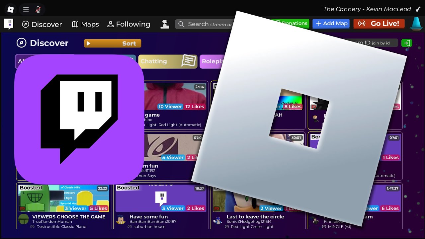
Task: Switch to the Following page
Action: click(x=129, y=24)
